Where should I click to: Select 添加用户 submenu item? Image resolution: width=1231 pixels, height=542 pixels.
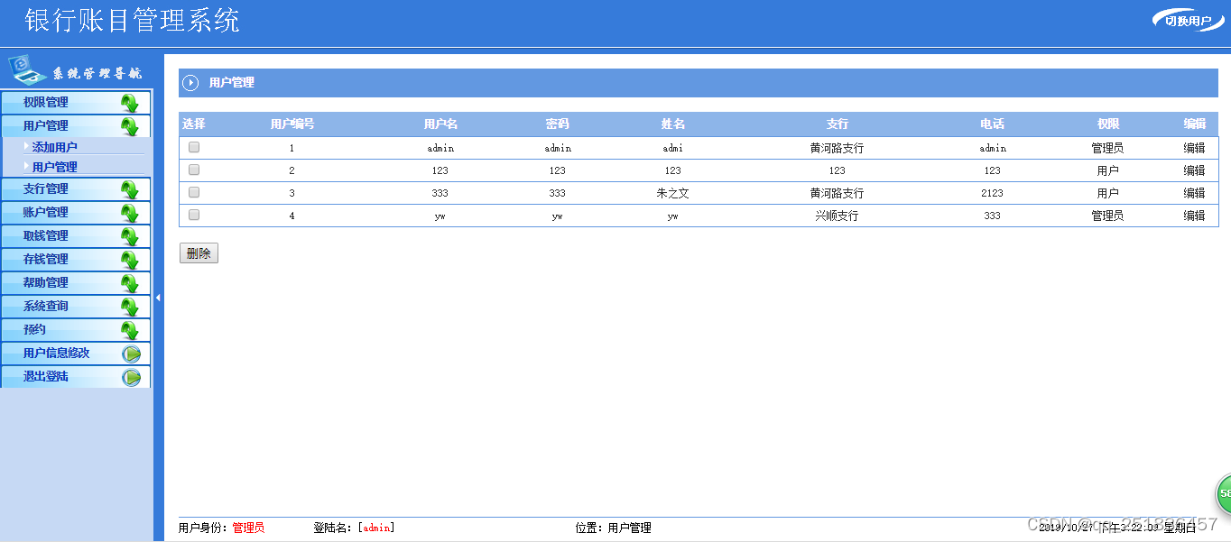pos(55,147)
